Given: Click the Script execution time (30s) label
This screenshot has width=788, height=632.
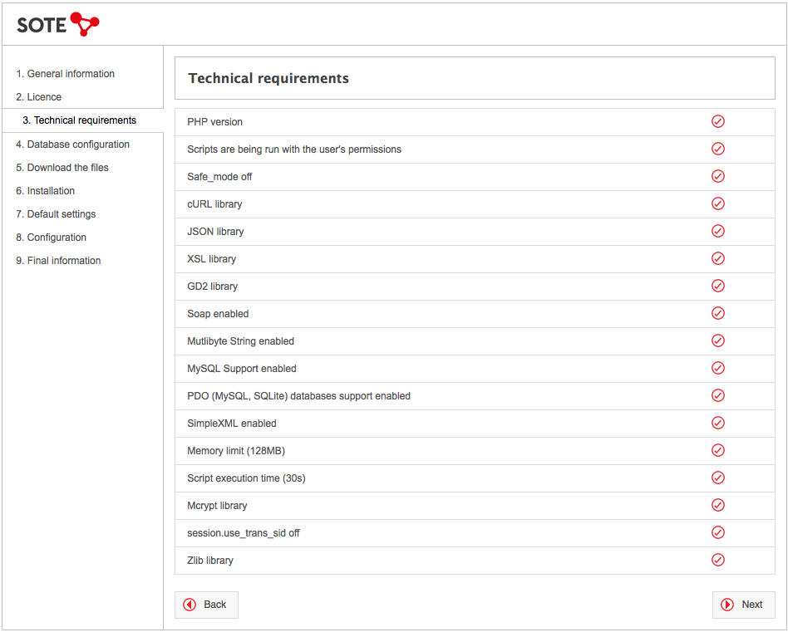Looking at the screenshot, I should pyautogui.click(x=246, y=478).
